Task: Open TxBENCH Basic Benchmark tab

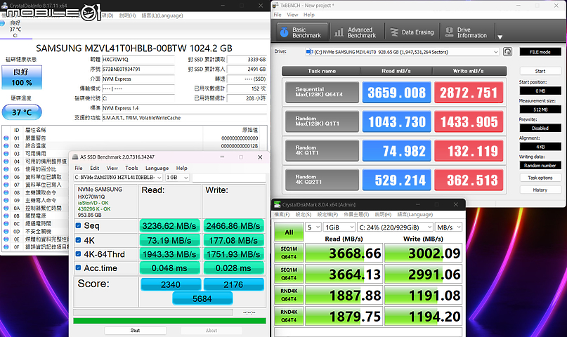Action: [x=302, y=32]
